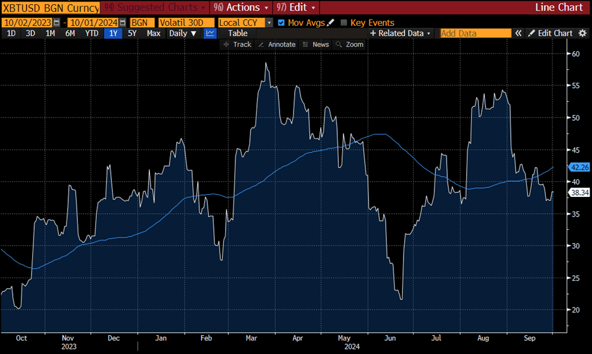Open the Edit menu

pos(297,7)
